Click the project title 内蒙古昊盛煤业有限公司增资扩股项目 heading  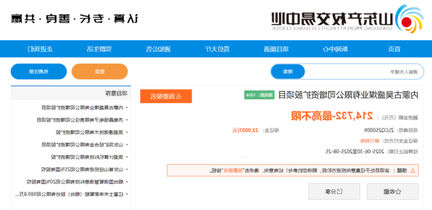point(348,95)
